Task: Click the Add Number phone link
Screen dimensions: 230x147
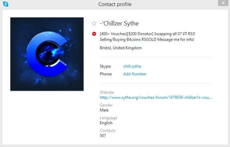Action: point(135,74)
